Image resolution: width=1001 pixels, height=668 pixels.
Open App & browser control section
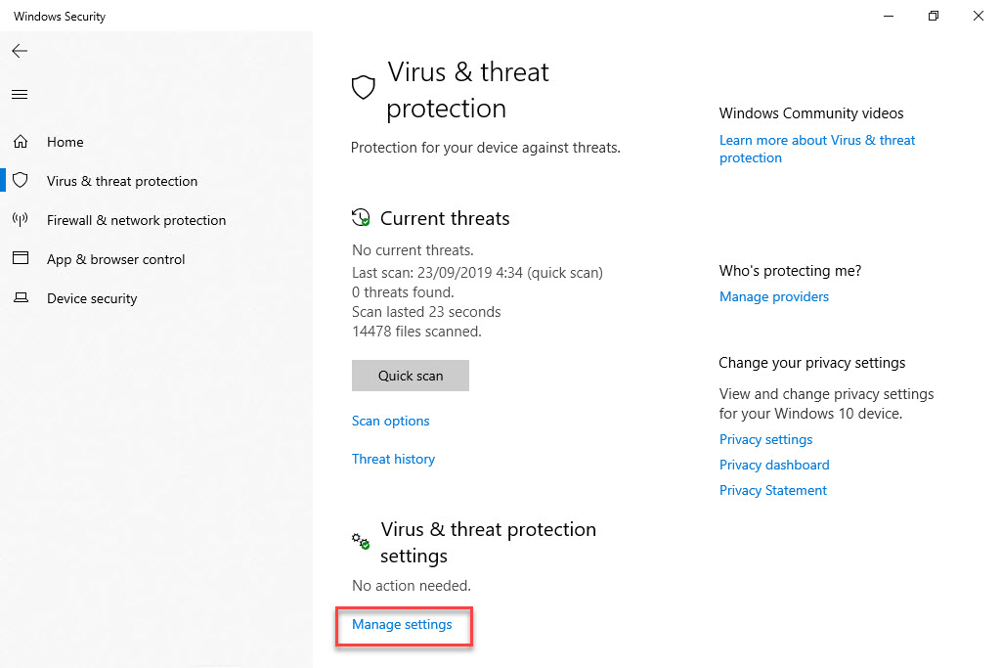115,259
